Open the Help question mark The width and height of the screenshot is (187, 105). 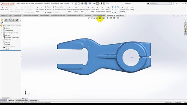(x=176, y=3)
